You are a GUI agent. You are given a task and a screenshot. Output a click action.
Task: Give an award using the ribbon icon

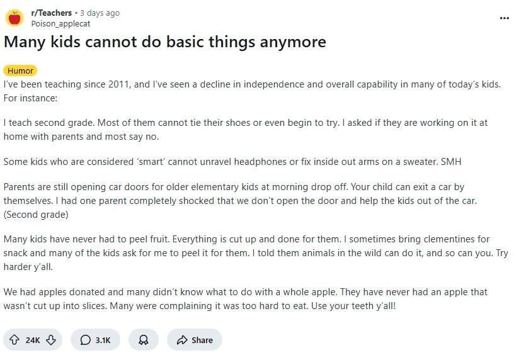point(144,340)
